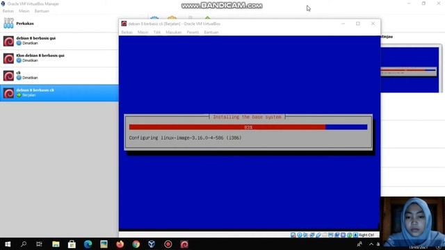Select the 'Klon debian 8 berbasis gui' virtual machine
This screenshot has width=445, height=250.
click(59, 58)
